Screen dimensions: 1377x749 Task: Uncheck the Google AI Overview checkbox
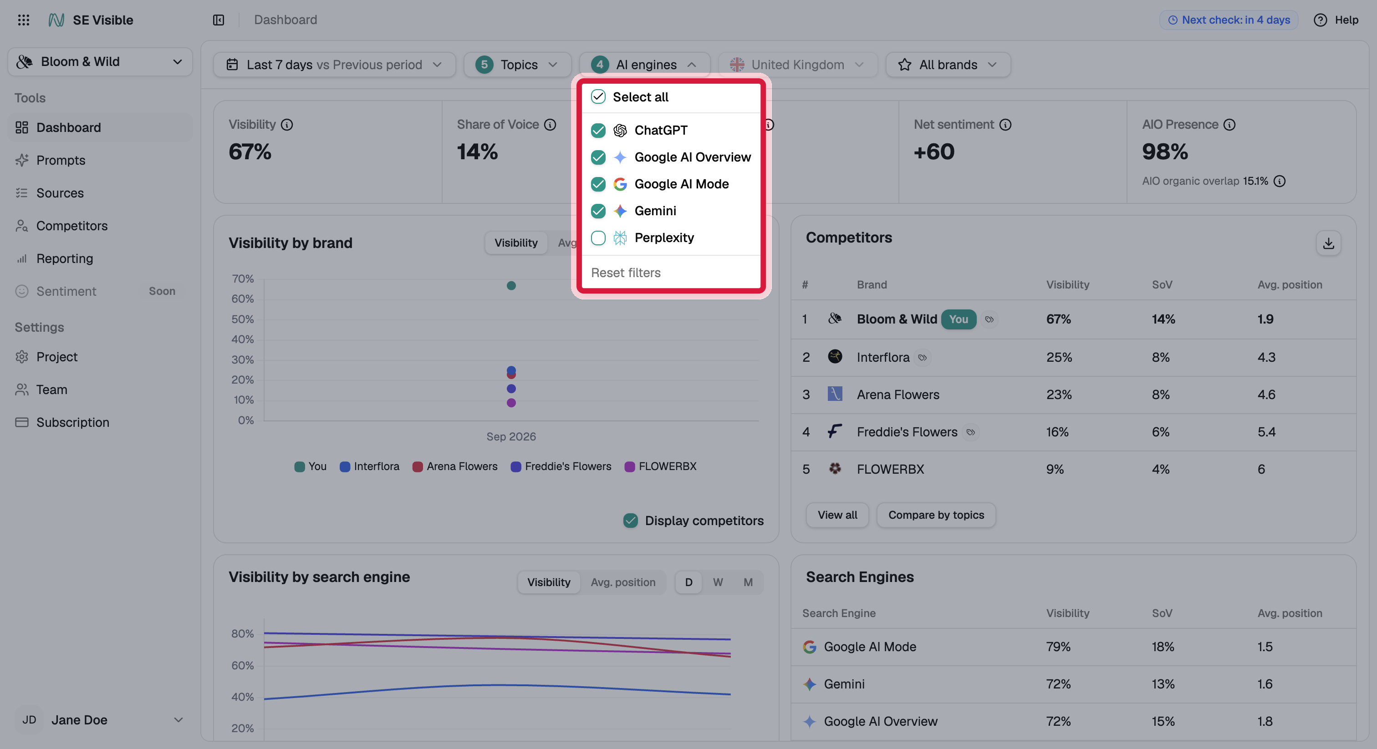click(598, 157)
